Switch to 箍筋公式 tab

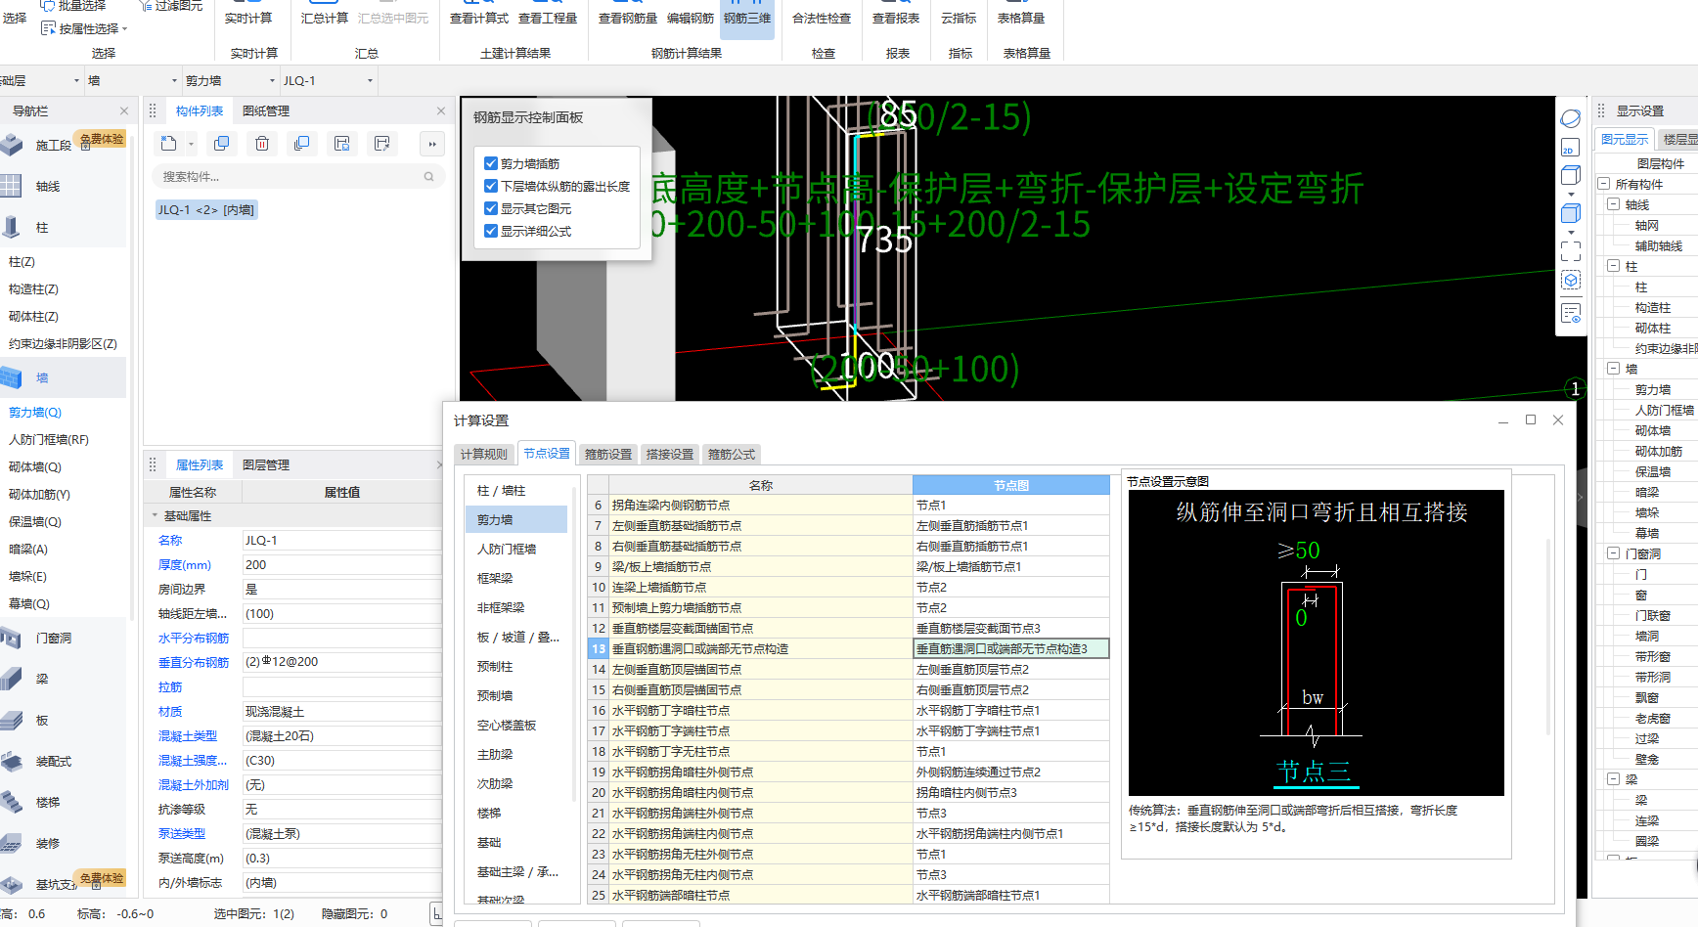click(732, 454)
